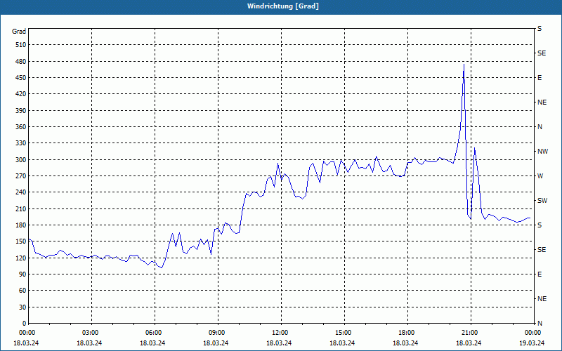The image size is (562, 351).
Task: Select the 390 y-axis value
Action: [x=21, y=110]
